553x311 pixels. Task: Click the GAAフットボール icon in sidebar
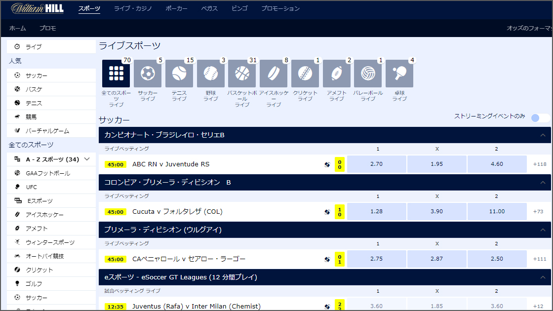pyautogui.click(x=17, y=173)
